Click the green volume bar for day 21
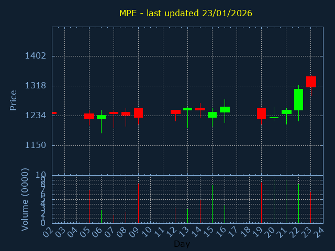335x251 pixels. click(286, 201)
